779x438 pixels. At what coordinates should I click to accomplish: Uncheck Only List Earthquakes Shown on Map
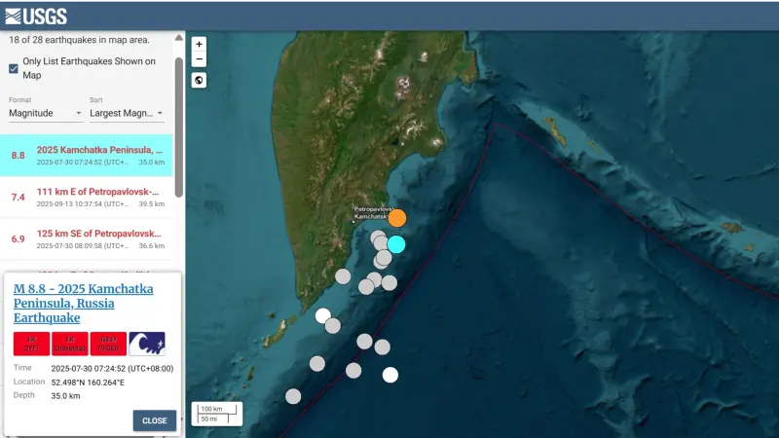[14, 68]
